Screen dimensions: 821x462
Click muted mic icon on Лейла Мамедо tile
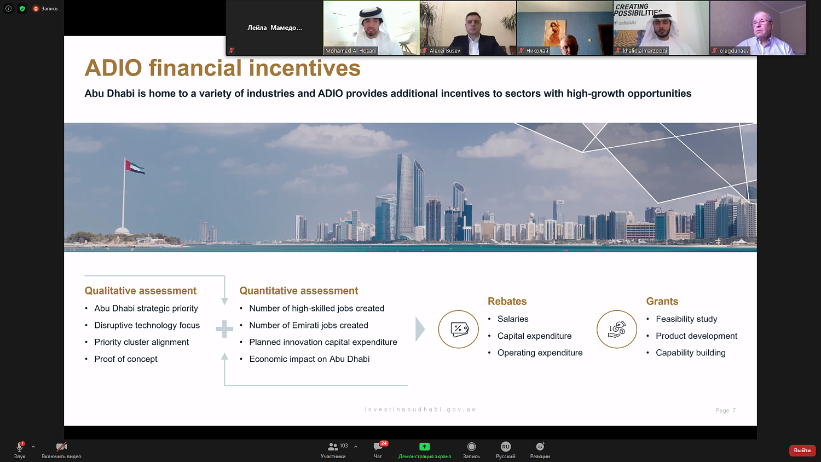tap(232, 50)
